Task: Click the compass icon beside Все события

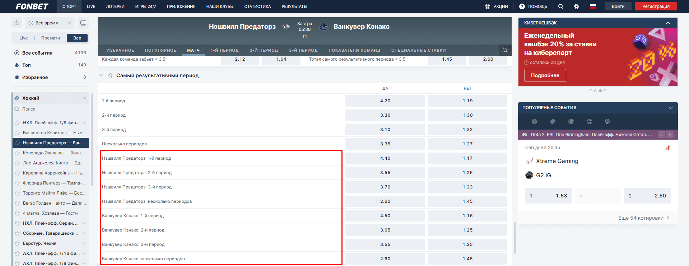Action: (17, 53)
